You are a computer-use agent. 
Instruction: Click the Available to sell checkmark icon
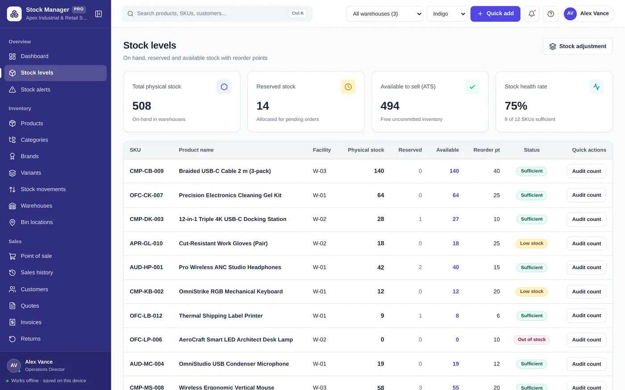(x=472, y=87)
